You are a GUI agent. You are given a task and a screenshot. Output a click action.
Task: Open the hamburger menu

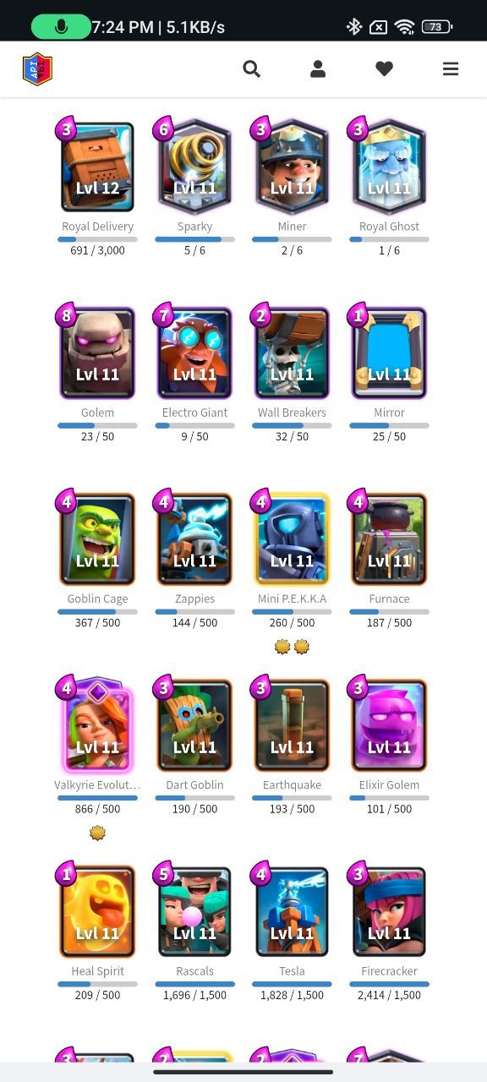click(x=451, y=69)
